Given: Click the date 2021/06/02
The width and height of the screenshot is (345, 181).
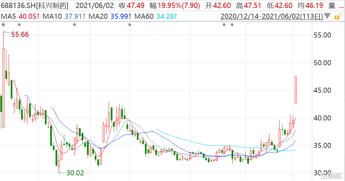Looking at the screenshot, I should pyautogui.click(x=95, y=5).
